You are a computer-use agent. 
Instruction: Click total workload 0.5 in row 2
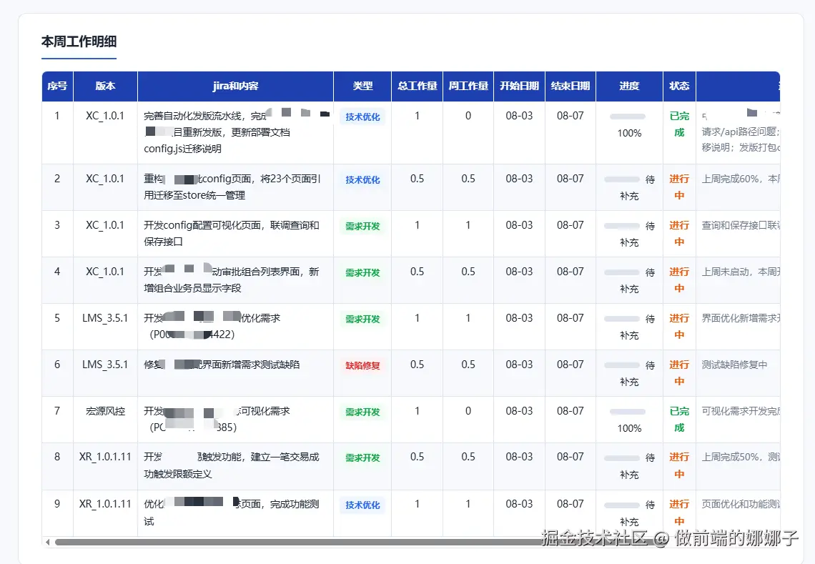417,178
